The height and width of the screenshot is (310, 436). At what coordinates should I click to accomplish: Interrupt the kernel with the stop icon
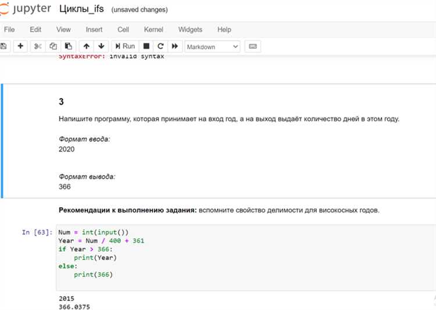[x=146, y=46]
